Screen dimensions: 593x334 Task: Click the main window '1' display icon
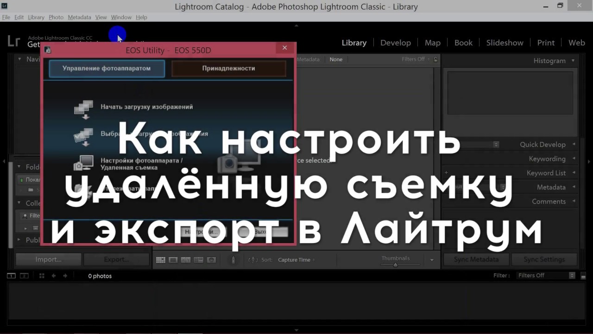11,276
